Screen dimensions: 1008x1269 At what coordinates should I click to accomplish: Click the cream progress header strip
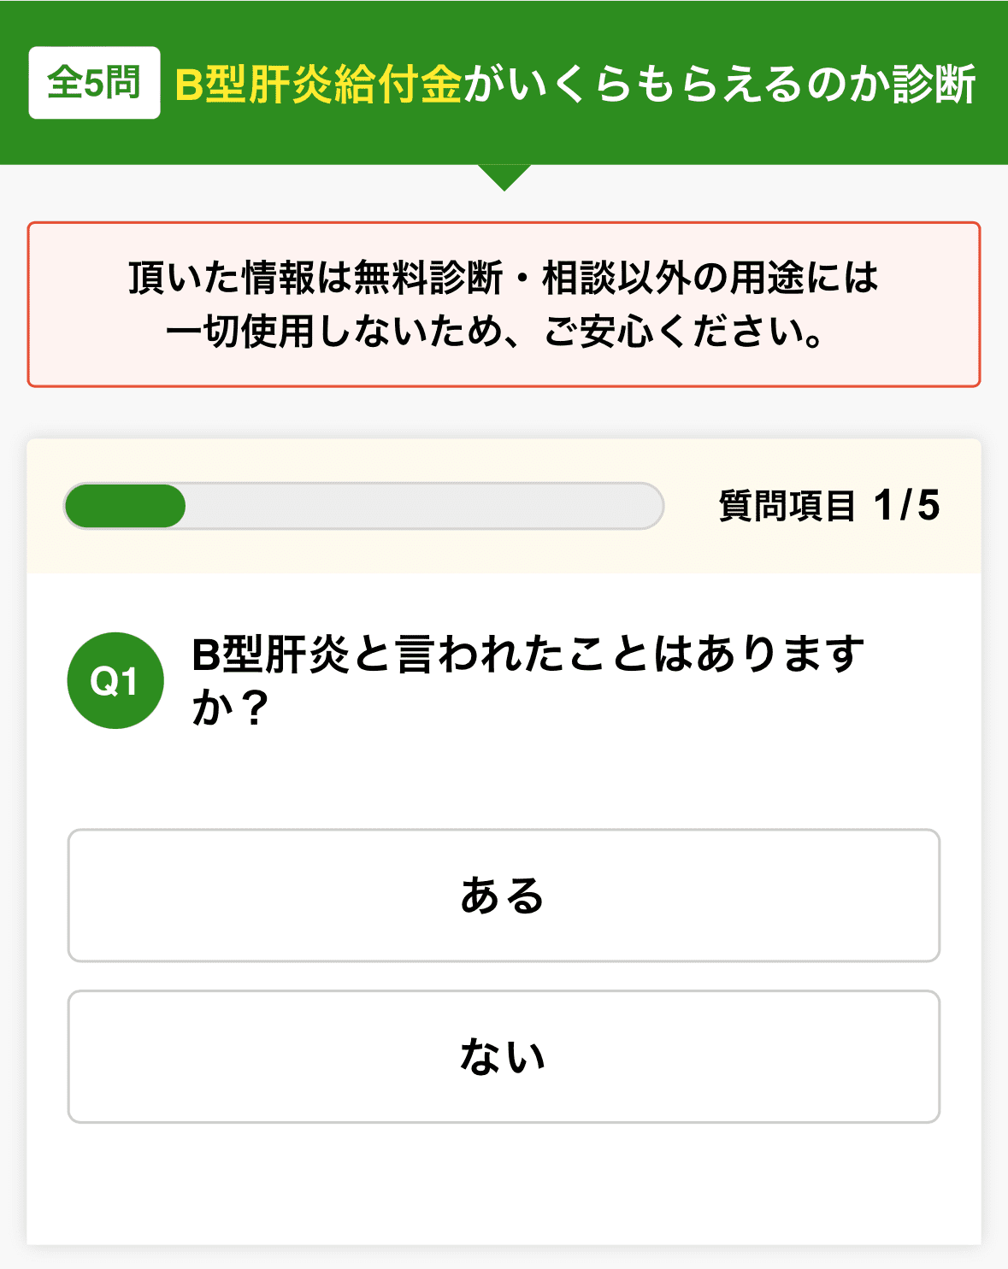pyautogui.click(x=504, y=506)
